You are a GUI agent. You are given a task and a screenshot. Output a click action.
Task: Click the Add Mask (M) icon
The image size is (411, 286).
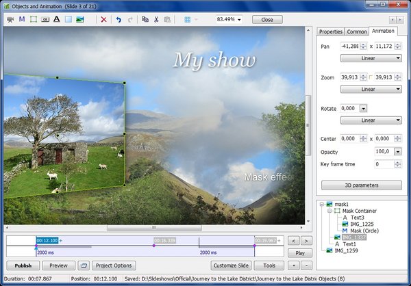[21, 20]
